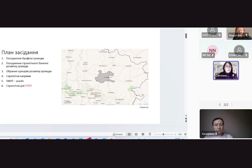This screenshot has width=252, height=168.
Task: Go to previous participants page chevron
Action: click(x=220, y=105)
